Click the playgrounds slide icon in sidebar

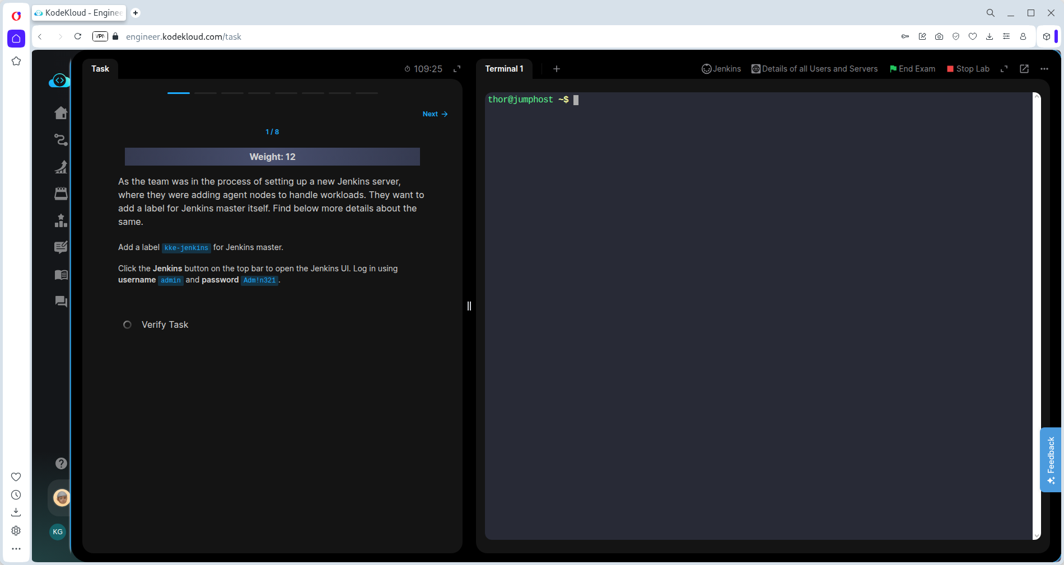61,167
